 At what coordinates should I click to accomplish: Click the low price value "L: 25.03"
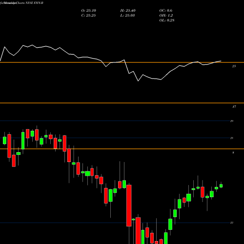[127, 16]
